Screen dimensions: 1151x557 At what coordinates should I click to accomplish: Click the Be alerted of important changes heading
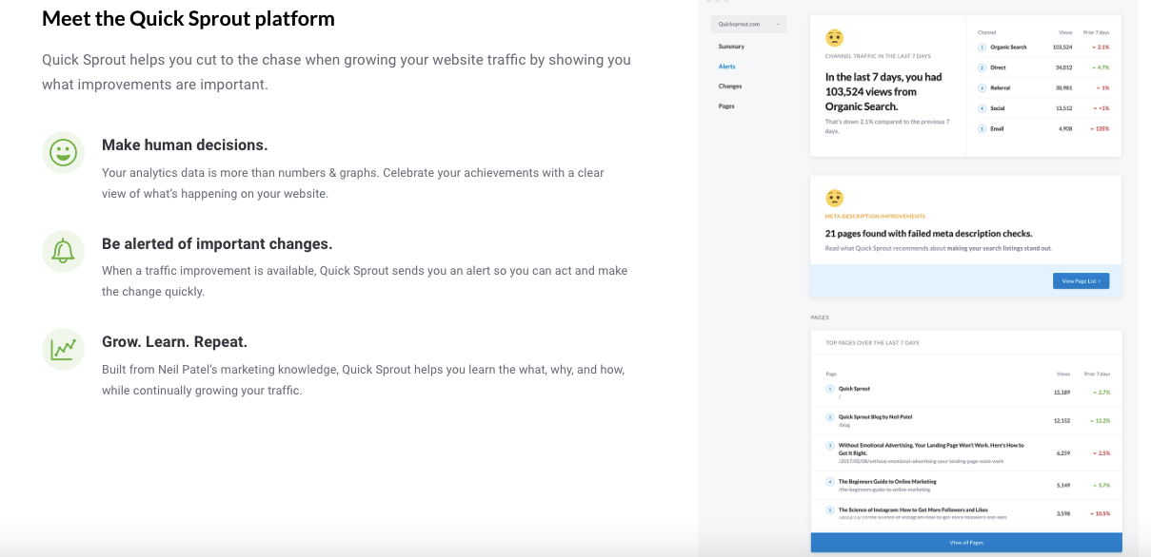coord(217,243)
